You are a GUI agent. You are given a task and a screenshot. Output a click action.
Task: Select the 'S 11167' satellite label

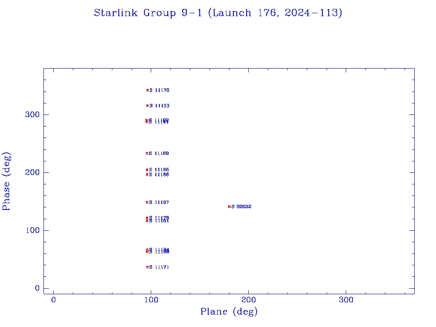tap(159, 202)
